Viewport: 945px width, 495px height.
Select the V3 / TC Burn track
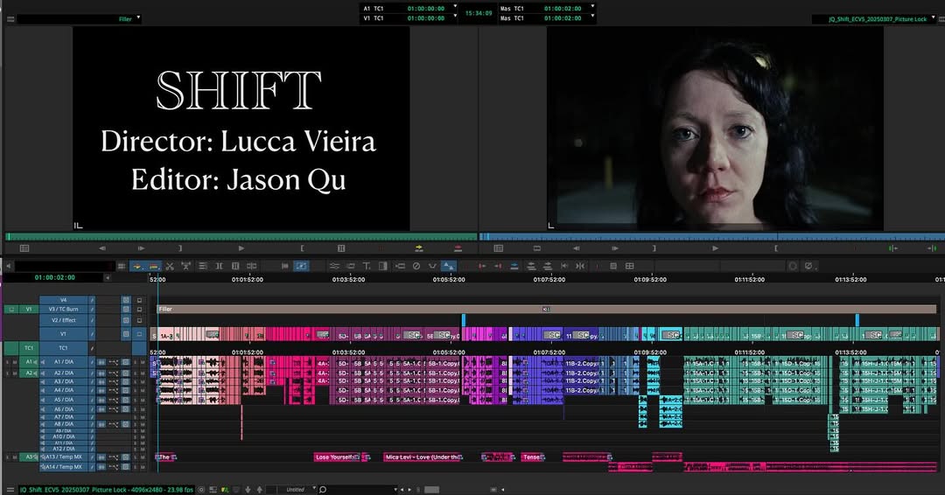(x=64, y=310)
